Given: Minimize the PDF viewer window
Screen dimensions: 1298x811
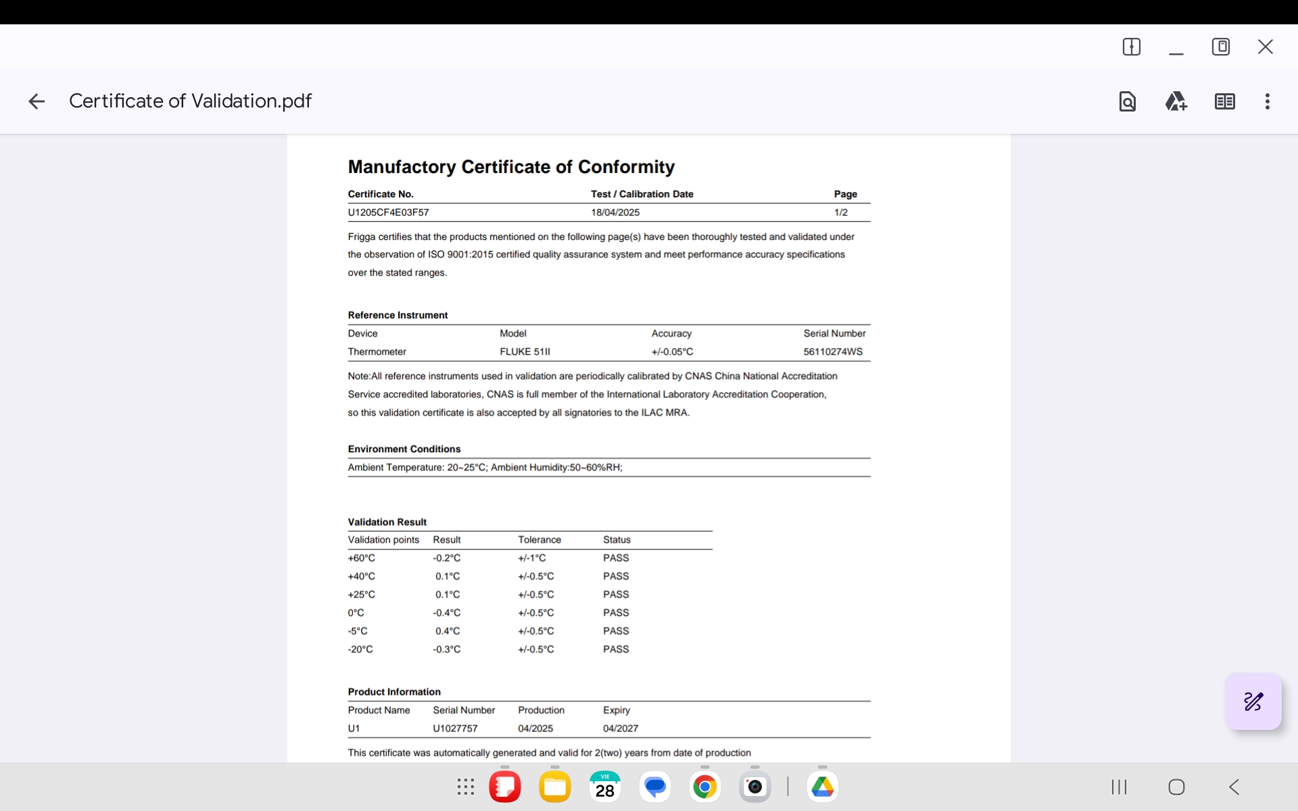Looking at the screenshot, I should click(1176, 49).
